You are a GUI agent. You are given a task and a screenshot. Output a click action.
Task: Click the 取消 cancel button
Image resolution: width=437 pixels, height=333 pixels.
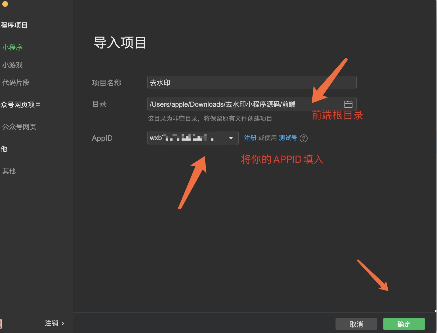(x=356, y=324)
